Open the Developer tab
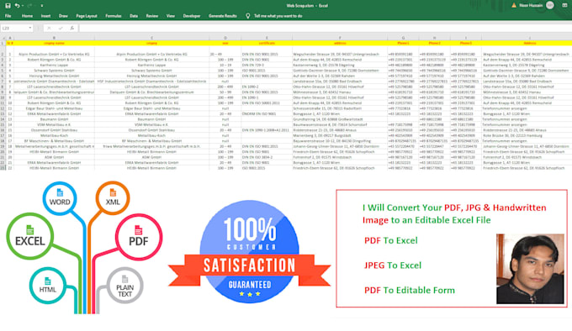Screen dimensions: 572x331 coord(192,16)
